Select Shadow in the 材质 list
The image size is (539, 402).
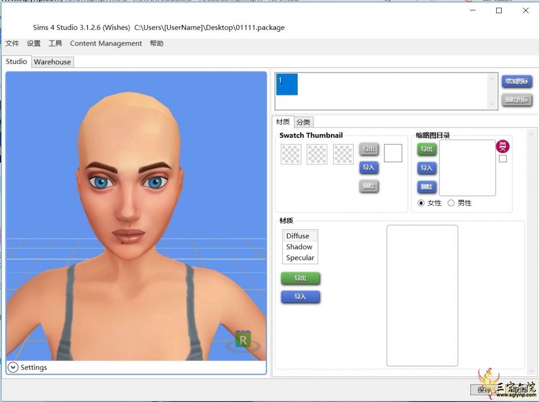(x=300, y=247)
